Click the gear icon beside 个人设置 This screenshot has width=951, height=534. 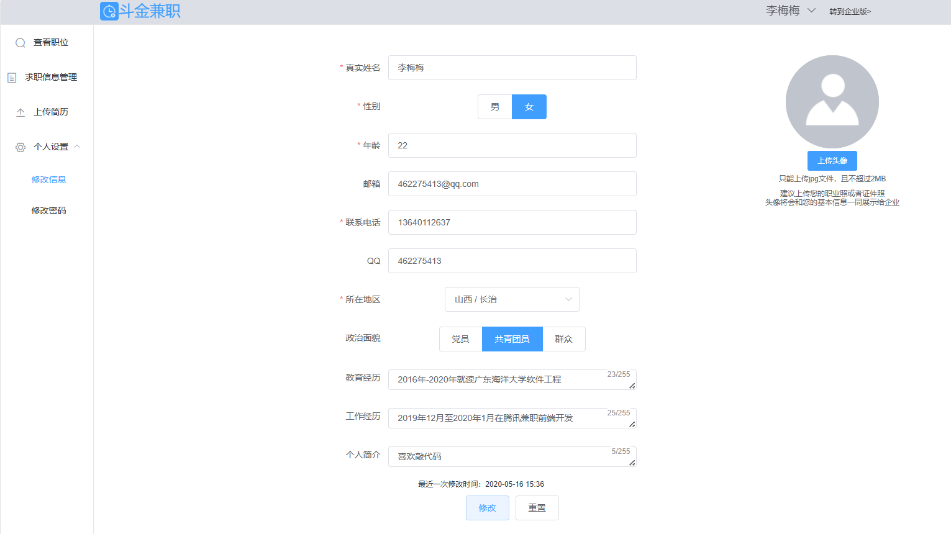point(20,147)
